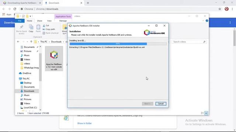Switch to Downloading Apache NetBeans Chrome tab

click(22, 3)
